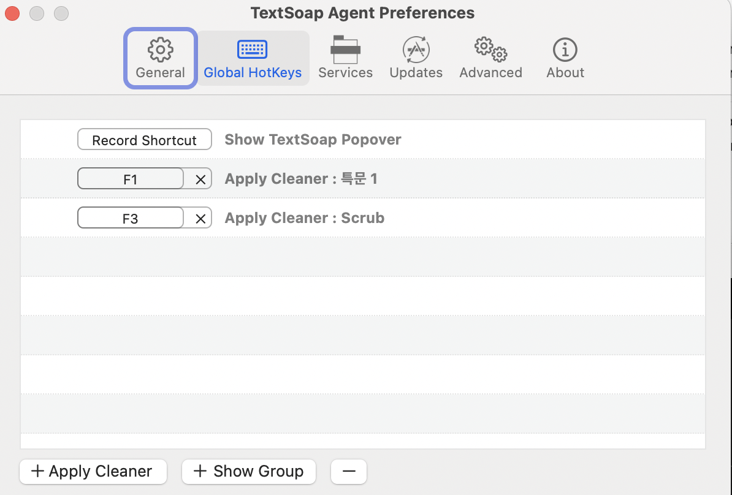Image resolution: width=732 pixels, height=495 pixels.
Task: Open the Services preferences icon
Action: (345, 50)
